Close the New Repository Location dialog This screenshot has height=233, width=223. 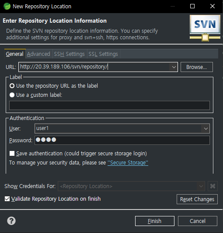[212, 6]
